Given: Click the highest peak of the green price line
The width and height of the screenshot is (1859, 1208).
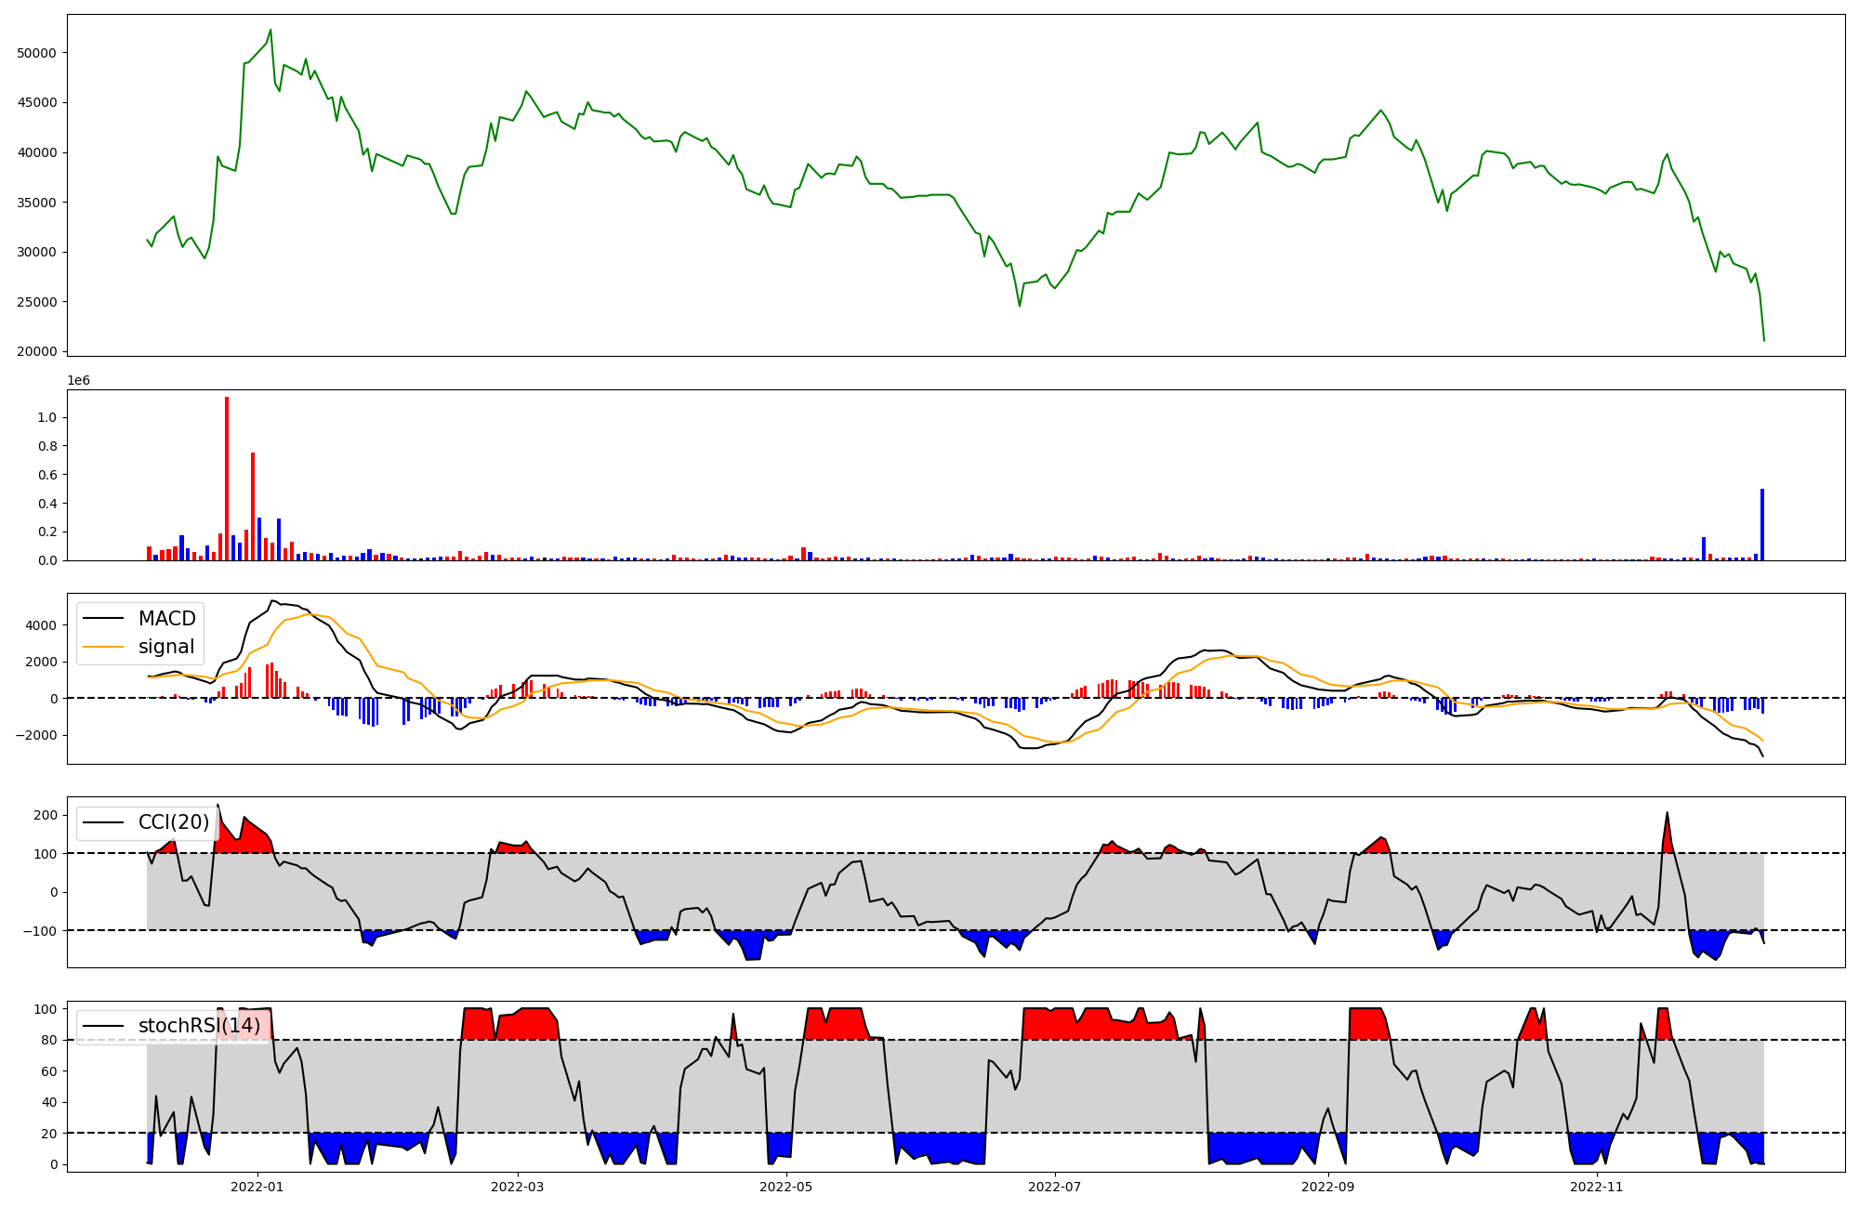Looking at the screenshot, I should pos(270,30).
